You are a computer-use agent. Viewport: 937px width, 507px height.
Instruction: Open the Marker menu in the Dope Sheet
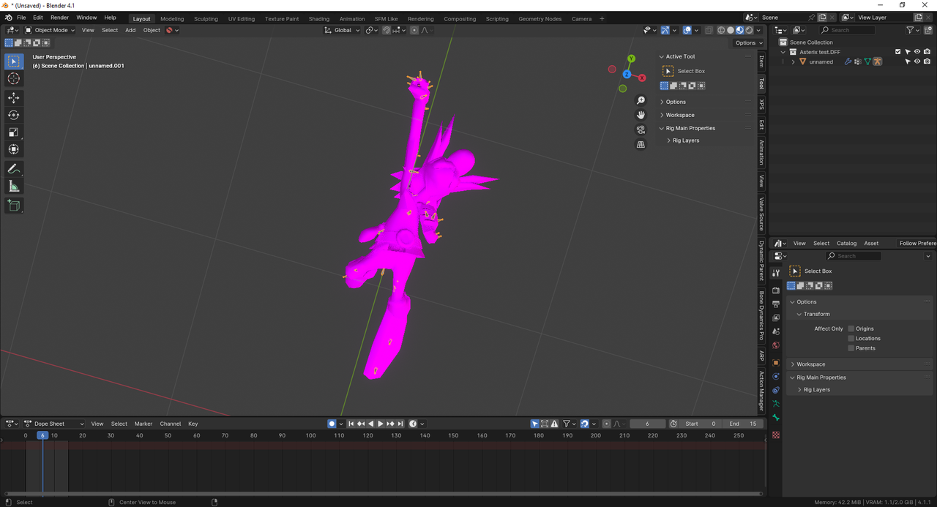point(143,424)
